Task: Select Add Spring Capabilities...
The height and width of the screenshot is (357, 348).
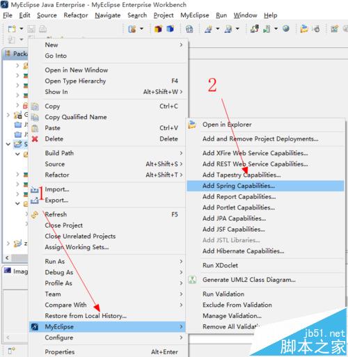Action: tap(265, 186)
